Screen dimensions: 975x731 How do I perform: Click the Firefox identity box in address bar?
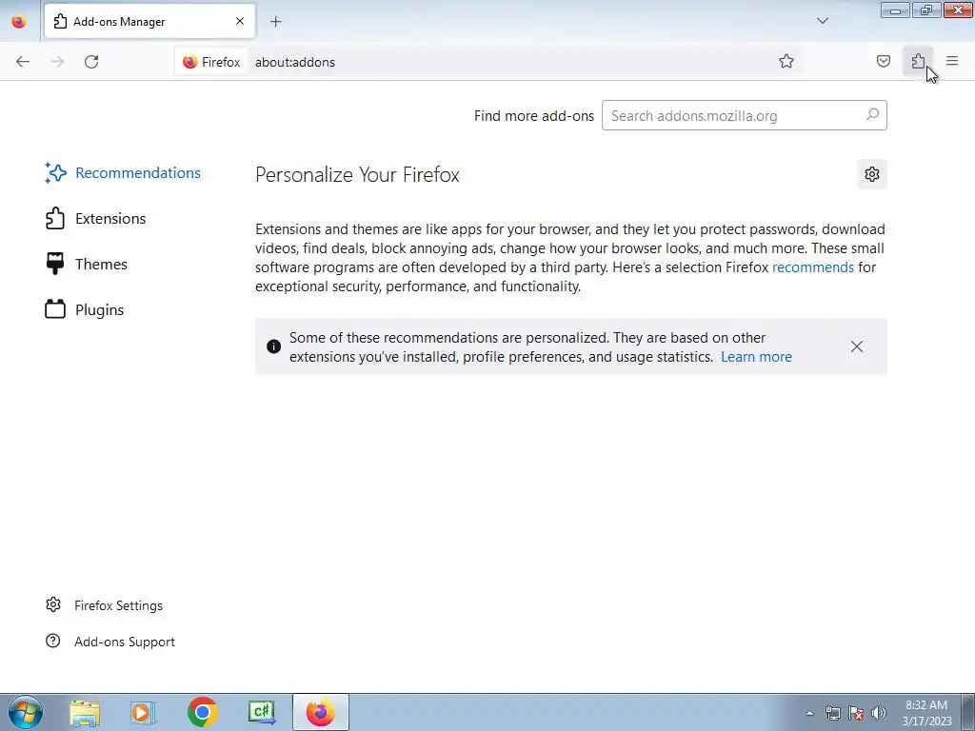click(211, 62)
